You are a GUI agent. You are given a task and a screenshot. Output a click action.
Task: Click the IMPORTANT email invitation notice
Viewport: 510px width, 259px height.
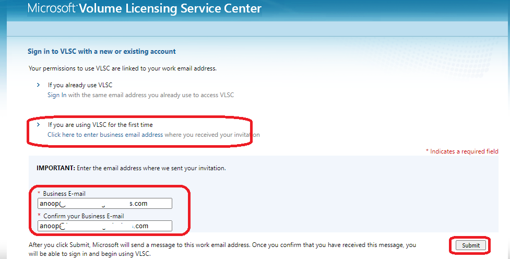(131, 168)
